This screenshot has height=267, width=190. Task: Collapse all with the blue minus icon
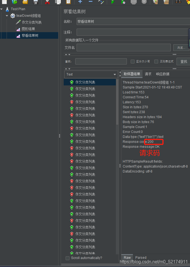pos(91,2)
